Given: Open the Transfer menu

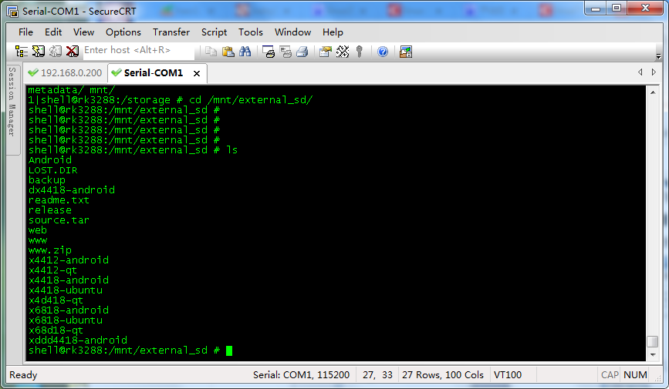Looking at the screenshot, I should pos(171,32).
